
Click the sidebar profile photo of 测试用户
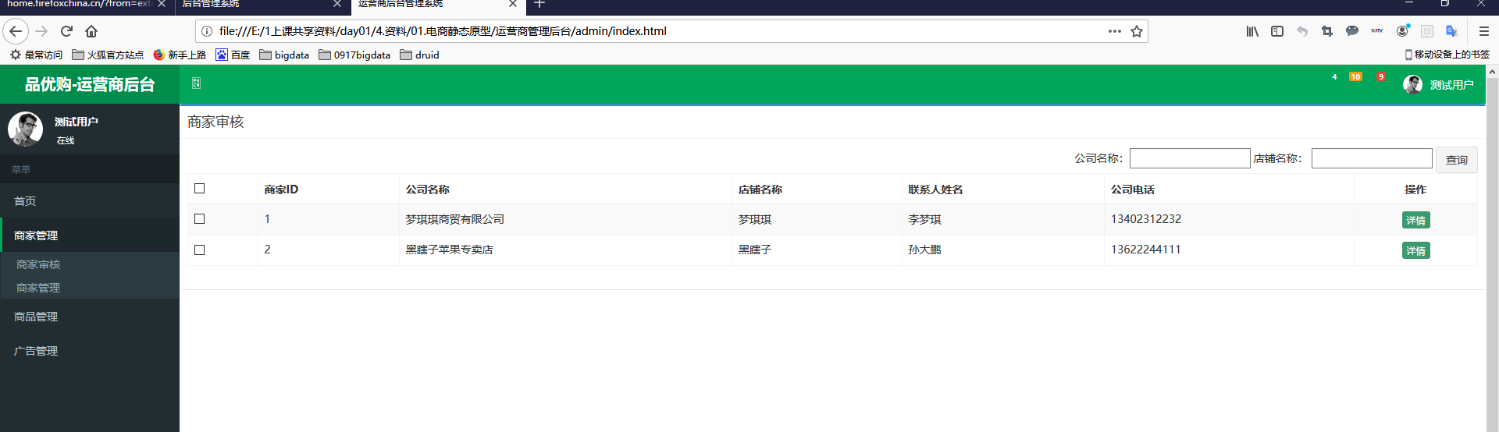click(x=26, y=129)
